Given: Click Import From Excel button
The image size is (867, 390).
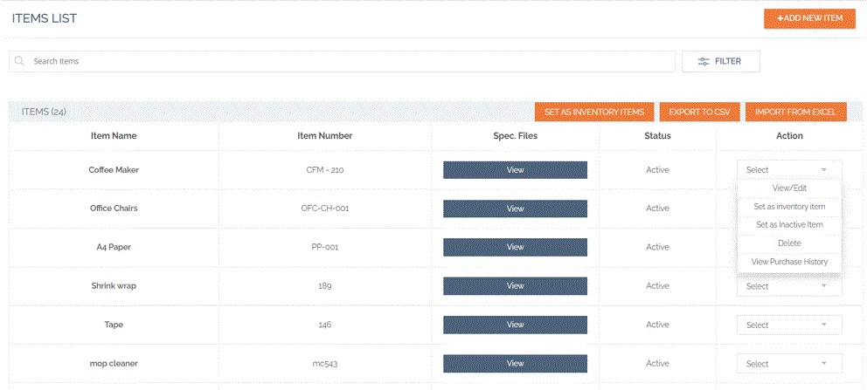Looking at the screenshot, I should point(795,112).
